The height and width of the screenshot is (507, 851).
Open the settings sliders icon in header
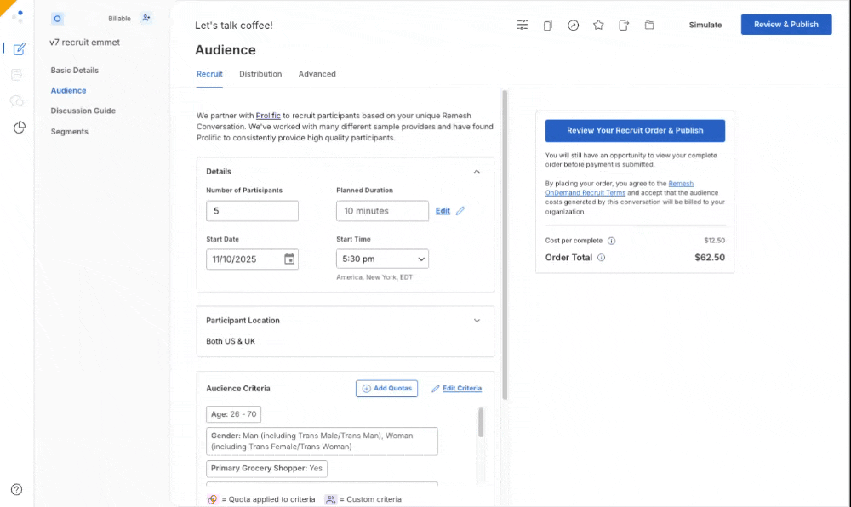pyautogui.click(x=523, y=25)
